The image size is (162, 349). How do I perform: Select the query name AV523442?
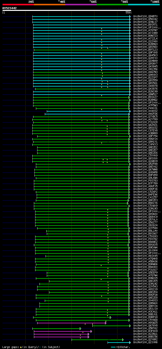[x=10, y=8]
